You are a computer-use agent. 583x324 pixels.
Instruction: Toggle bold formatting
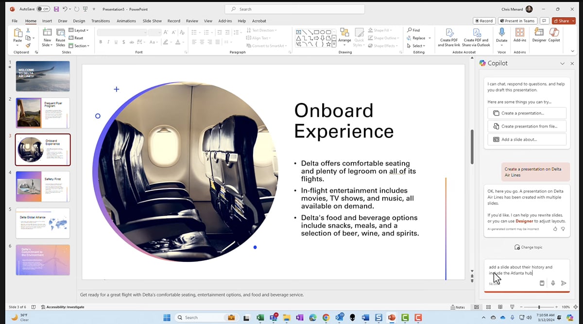(101, 42)
